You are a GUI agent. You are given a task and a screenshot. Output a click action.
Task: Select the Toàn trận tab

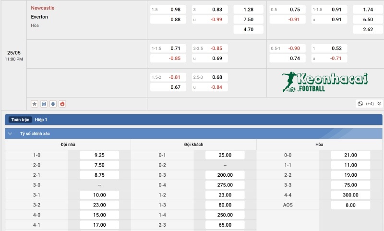click(20, 120)
